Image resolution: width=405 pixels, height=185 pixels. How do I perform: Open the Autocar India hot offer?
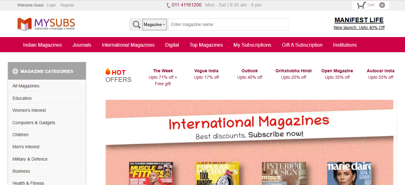pyautogui.click(x=381, y=74)
